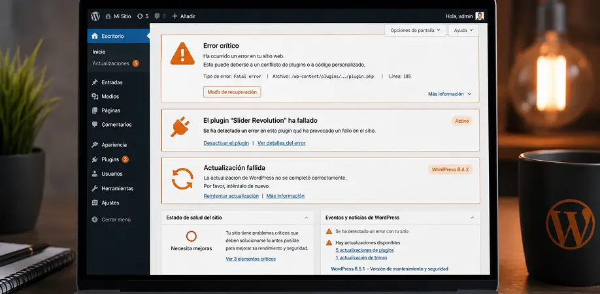The width and height of the screenshot is (600, 294).
Task: Click the WordPress logo in admin bar
Action: [x=95, y=16]
